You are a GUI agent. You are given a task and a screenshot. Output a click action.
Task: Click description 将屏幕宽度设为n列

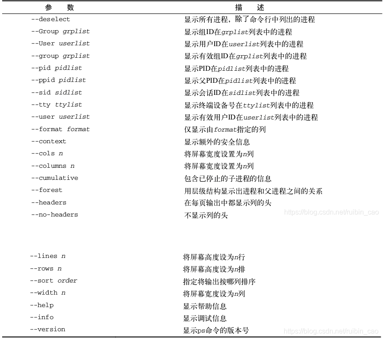pos(214,294)
